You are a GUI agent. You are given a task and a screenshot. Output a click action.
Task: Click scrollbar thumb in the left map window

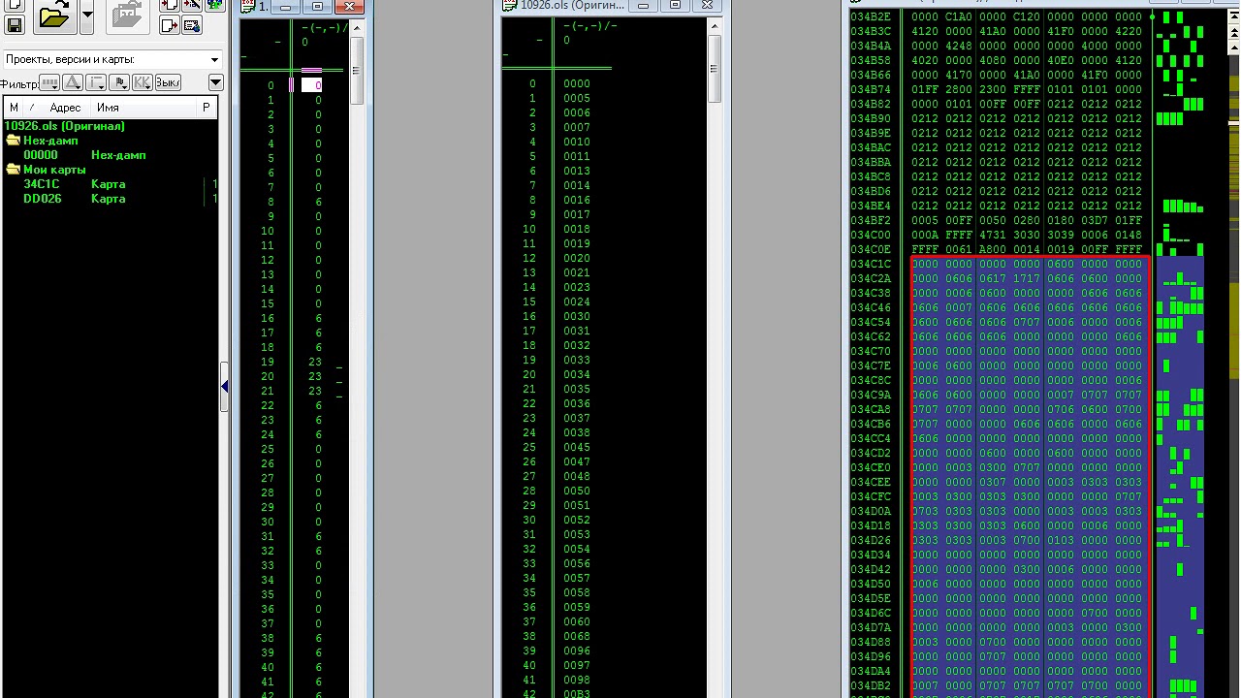pos(355,70)
